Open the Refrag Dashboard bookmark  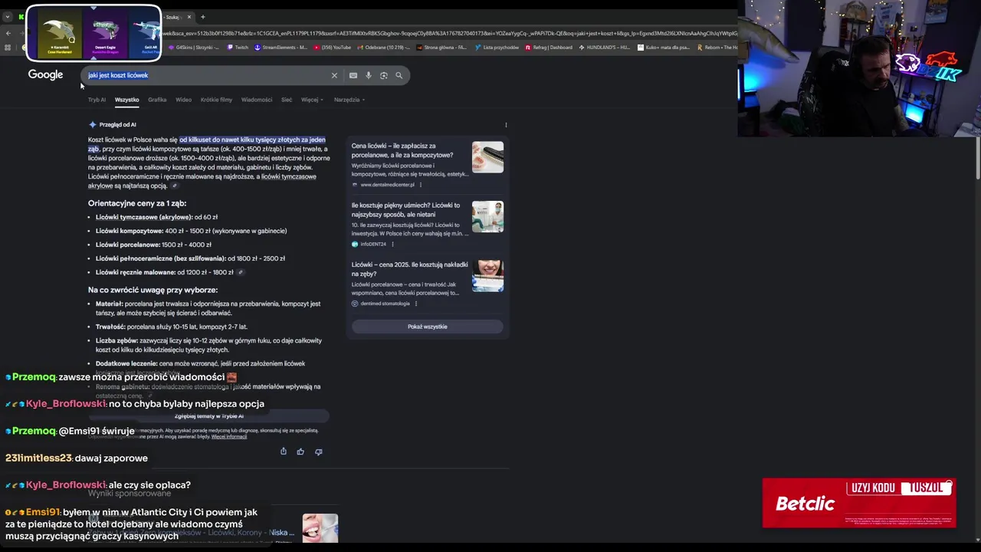tap(547, 48)
